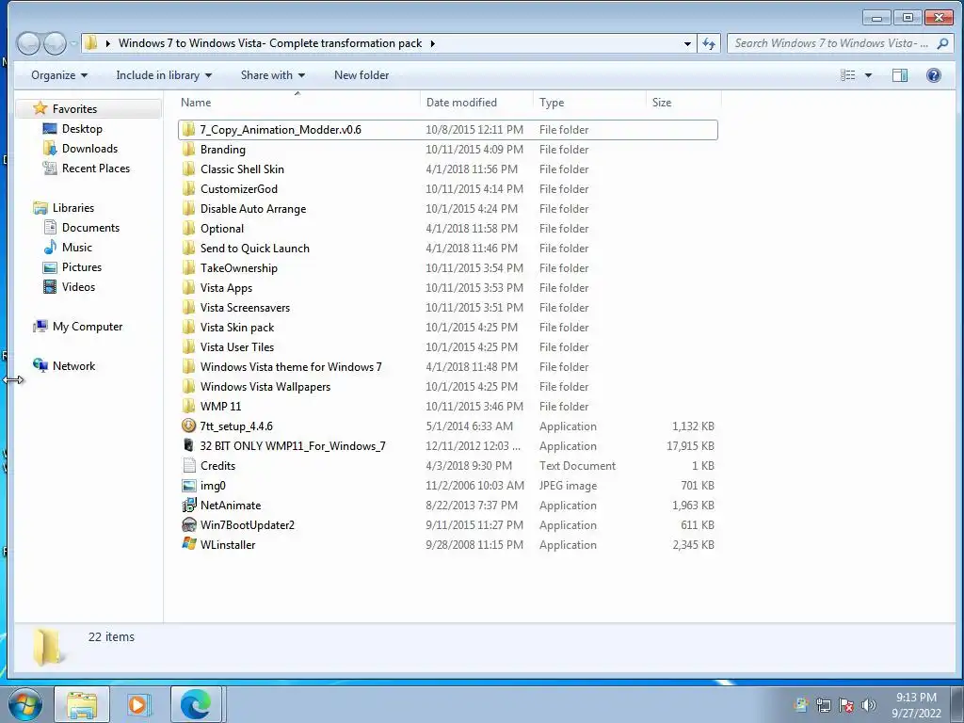Viewport: 964px width, 723px height.
Task: Click the Forward navigation arrow
Action: 55,43
